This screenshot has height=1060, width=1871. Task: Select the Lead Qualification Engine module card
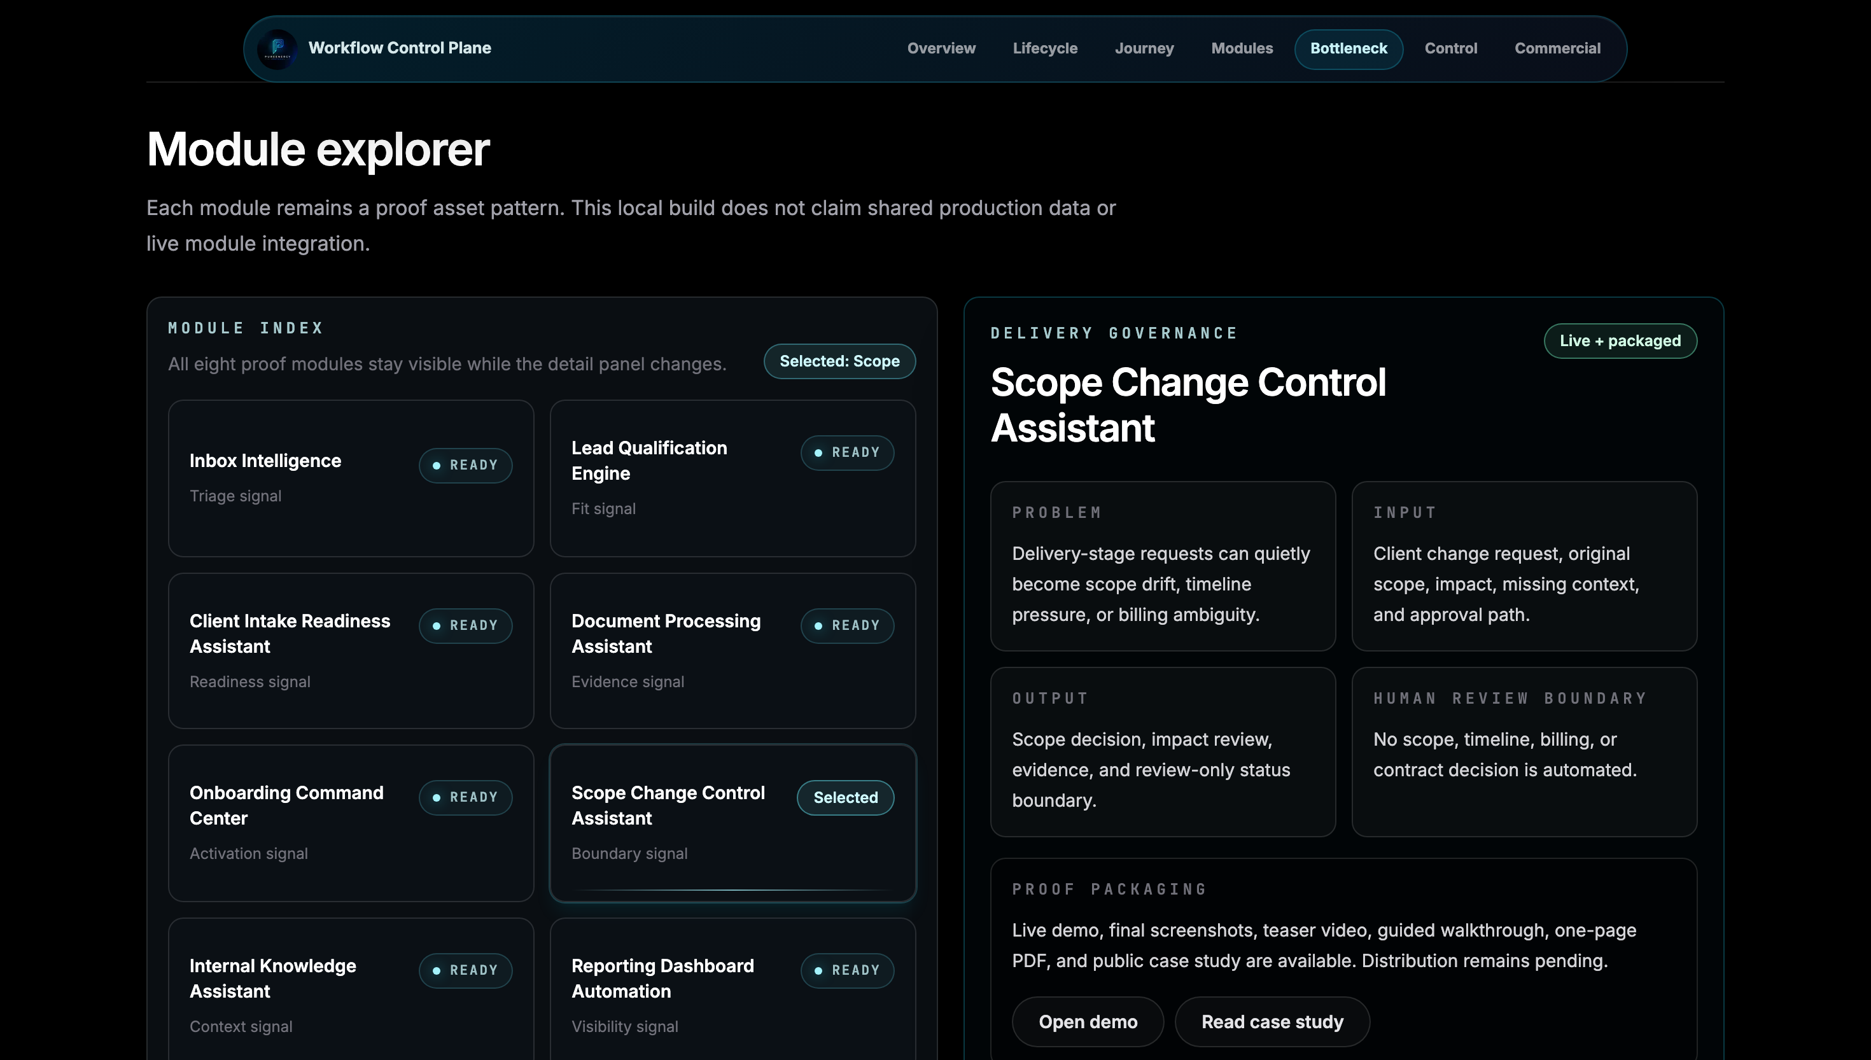732,478
